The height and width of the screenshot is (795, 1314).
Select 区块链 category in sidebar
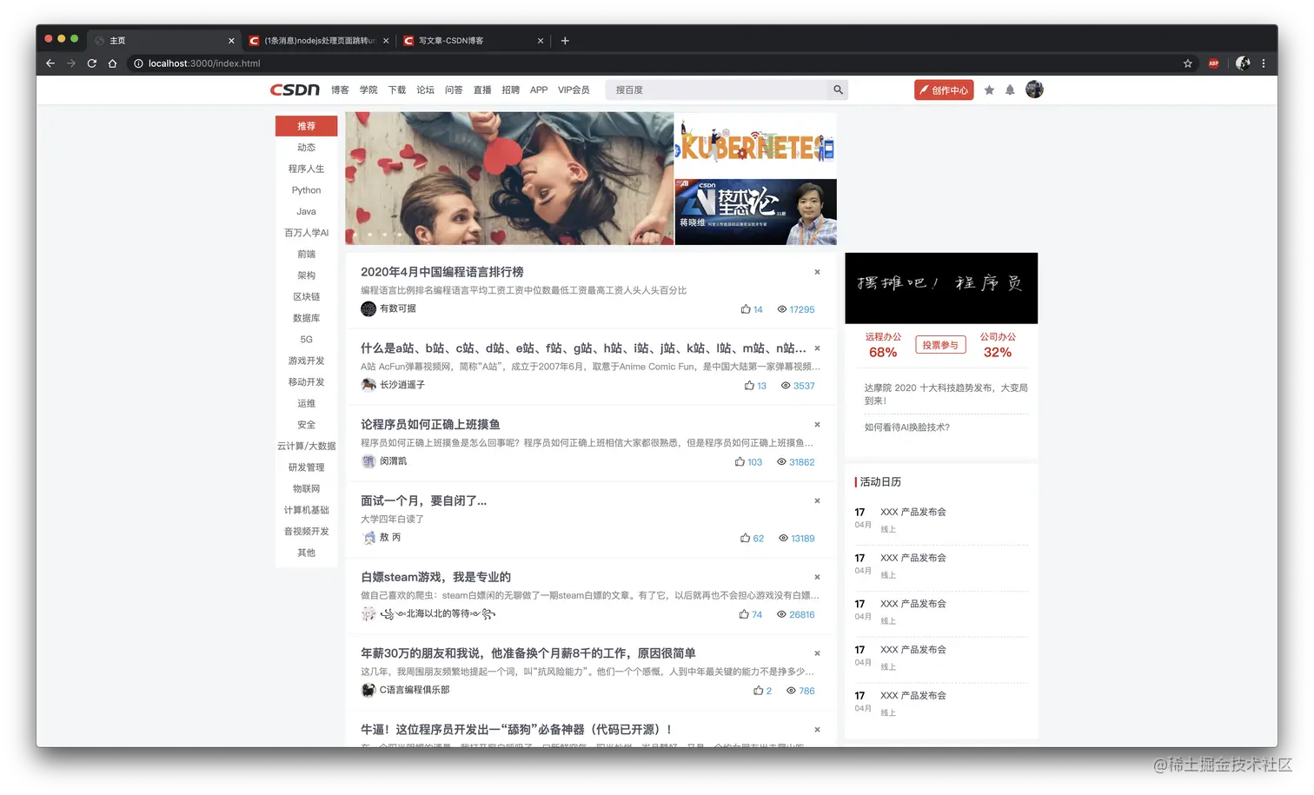306,296
